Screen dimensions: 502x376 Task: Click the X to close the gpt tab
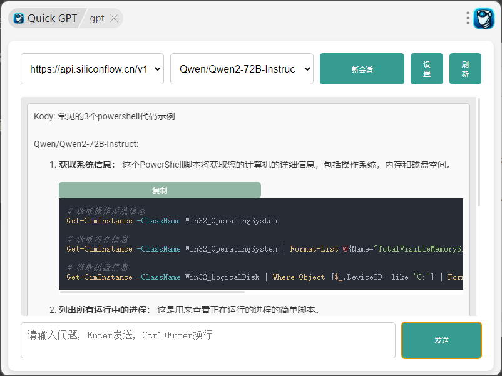pyautogui.click(x=113, y=19)
